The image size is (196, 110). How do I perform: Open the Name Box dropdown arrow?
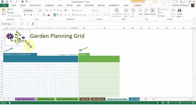(x=14, y=24)
